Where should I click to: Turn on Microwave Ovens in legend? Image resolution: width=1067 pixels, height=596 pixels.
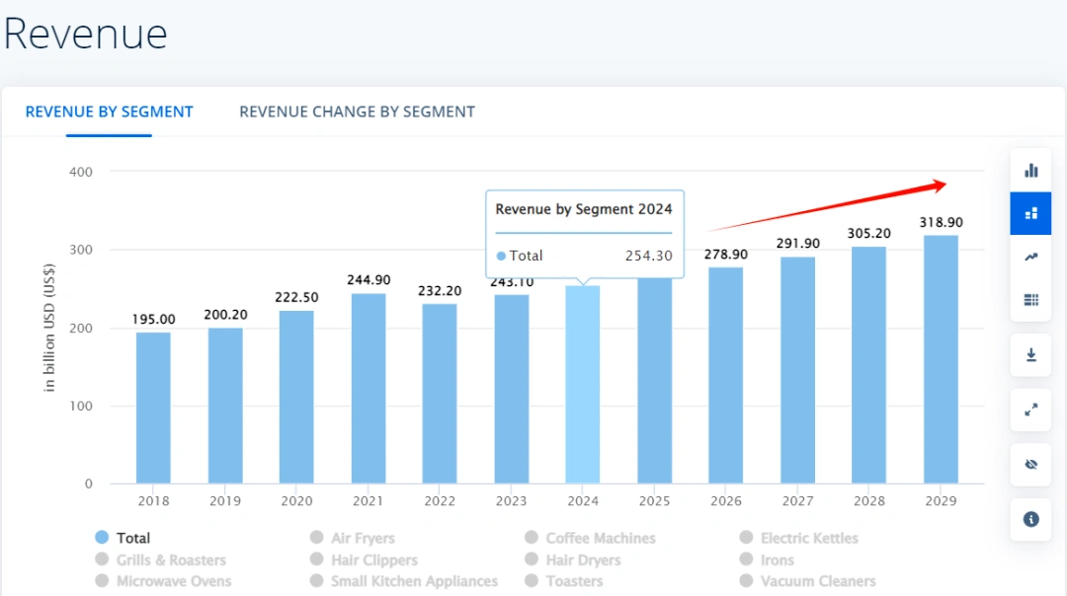point(163,581)
